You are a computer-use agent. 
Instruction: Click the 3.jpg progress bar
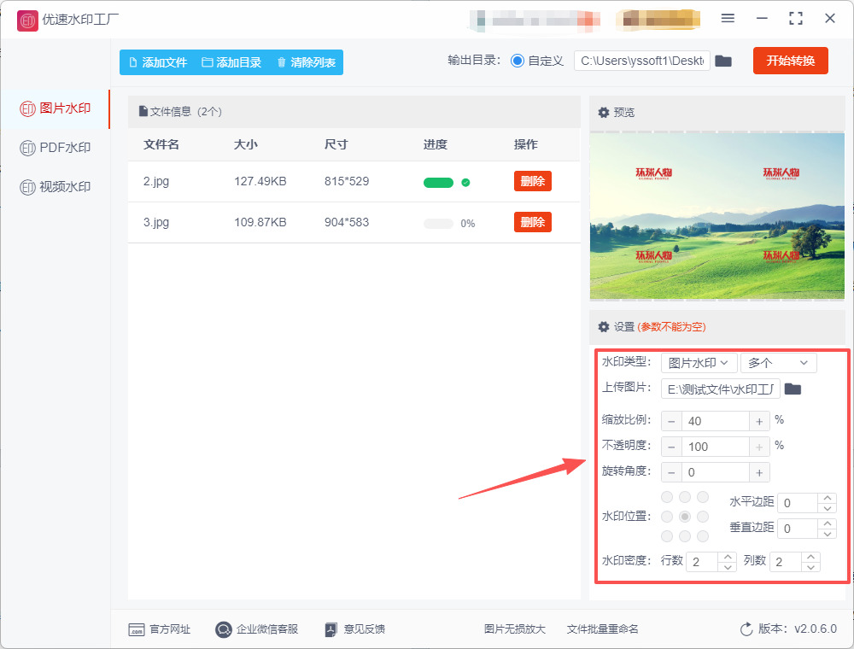[439, 224]
